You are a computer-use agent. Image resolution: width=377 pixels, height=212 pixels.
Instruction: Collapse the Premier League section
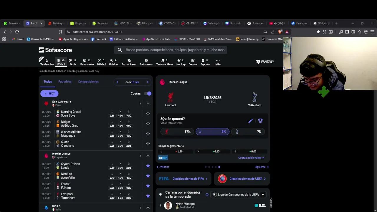tap(148, 155)
